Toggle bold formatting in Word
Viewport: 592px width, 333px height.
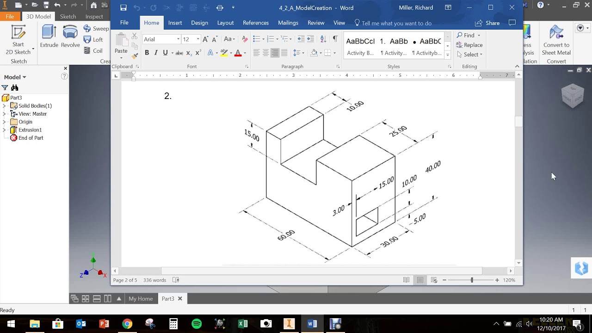[x=147, y=53]
